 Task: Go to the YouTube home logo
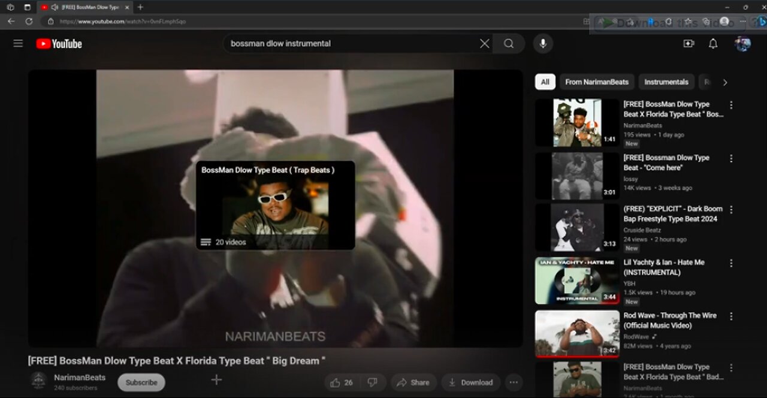point(59,44)
